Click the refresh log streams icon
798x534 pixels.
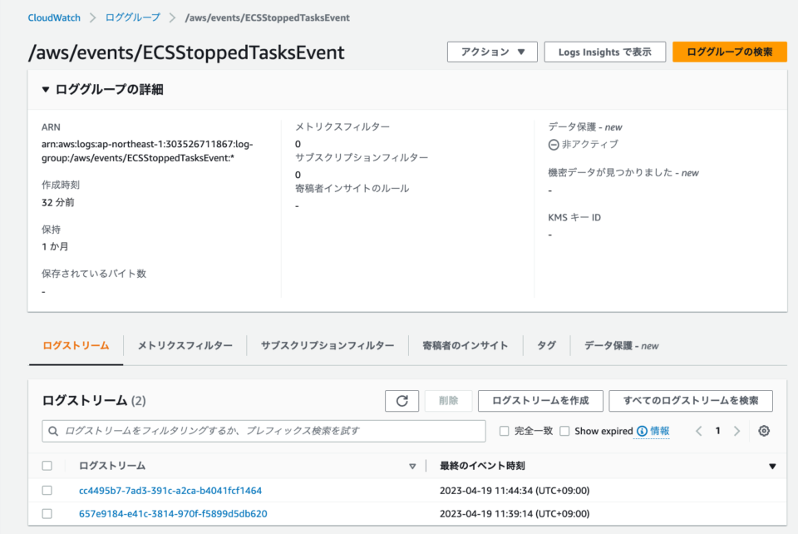(x=401, y=400)
